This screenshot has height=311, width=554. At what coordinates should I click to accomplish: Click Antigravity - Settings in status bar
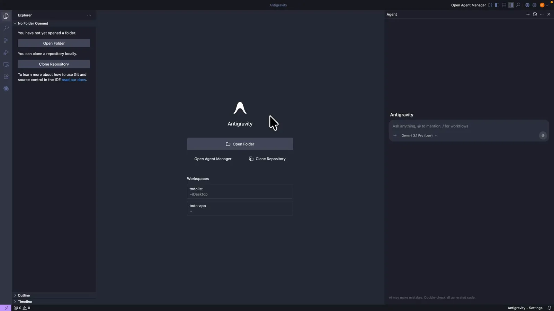525,308
